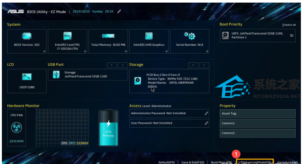Screen dimensions: 302x164
Task: Click the LCD 1920*1080 display icon
Action: pos(27,77)
